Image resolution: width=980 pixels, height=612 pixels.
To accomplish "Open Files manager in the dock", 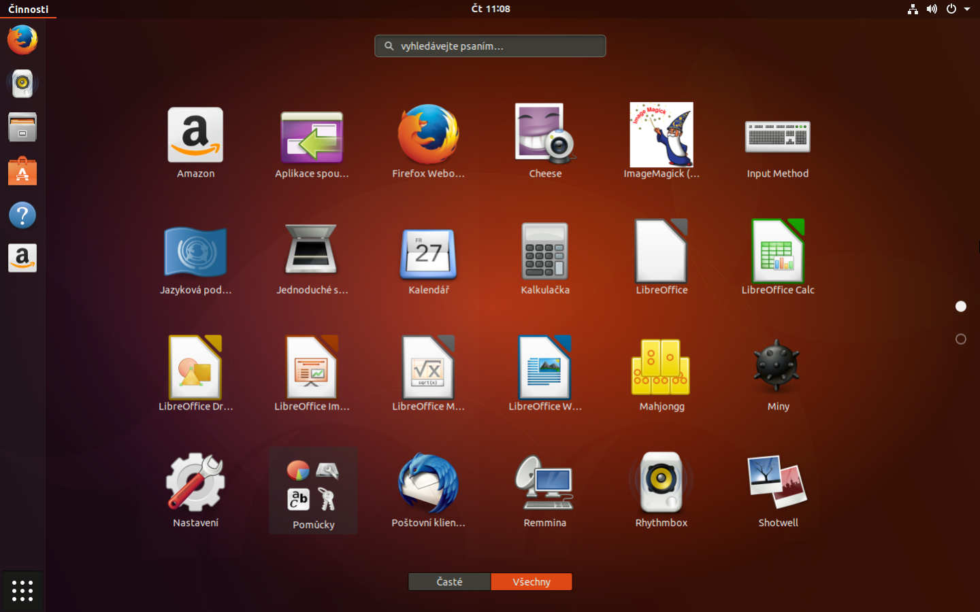I will [x=22, y=128].
